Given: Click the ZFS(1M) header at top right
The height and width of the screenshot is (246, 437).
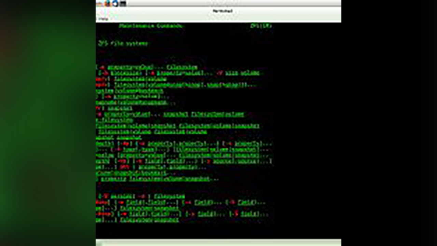Looking at the screenshot, I should pyautogui.click(x=261, y=26).
